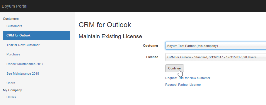The height and width of the screenshot is (105, 266).
Task: Open the Users sidebar link
Action: 11,83
